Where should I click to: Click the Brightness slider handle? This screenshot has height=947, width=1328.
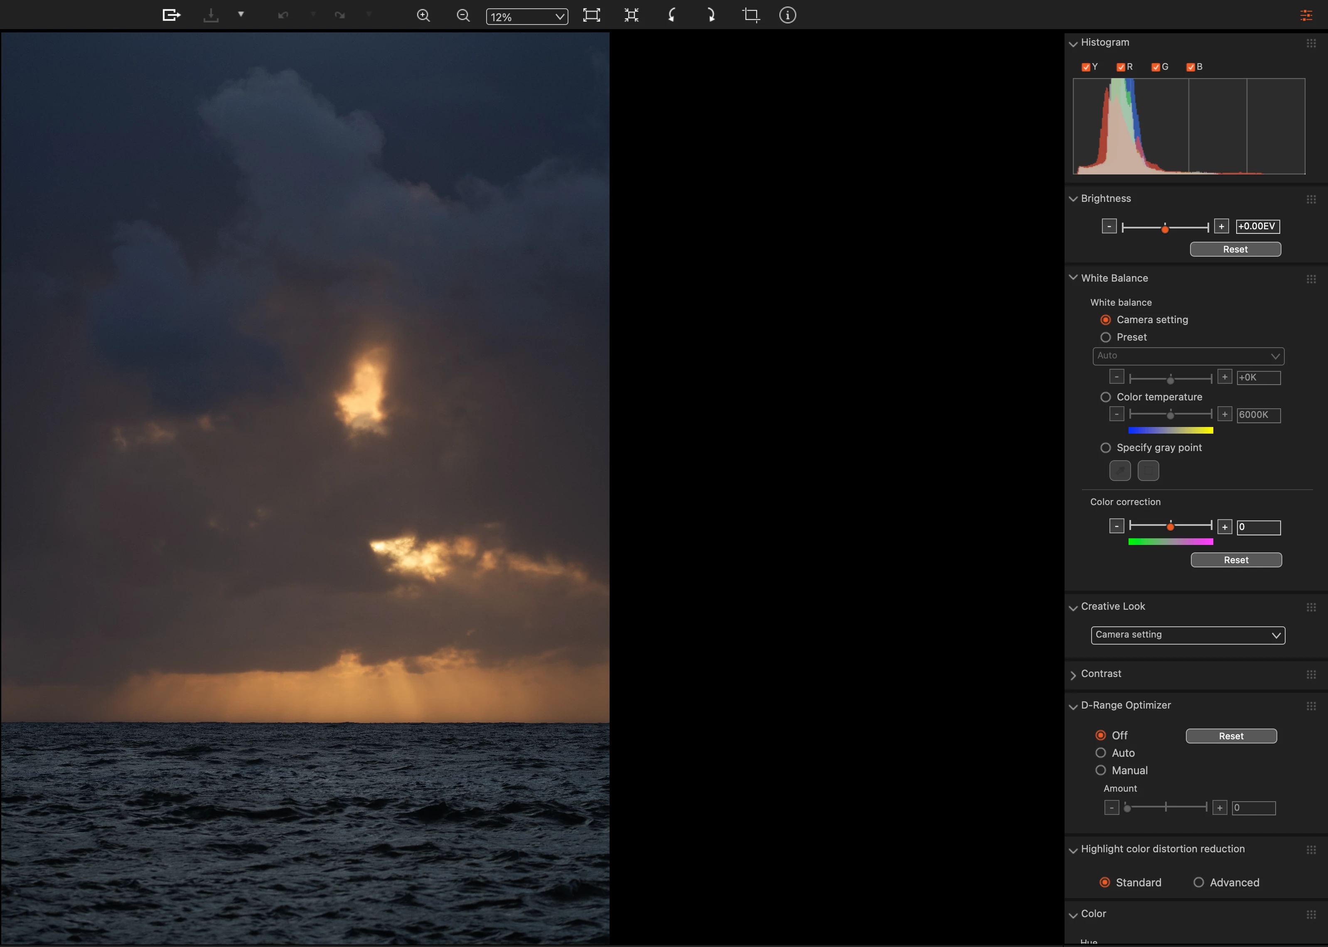[1165, 229]
